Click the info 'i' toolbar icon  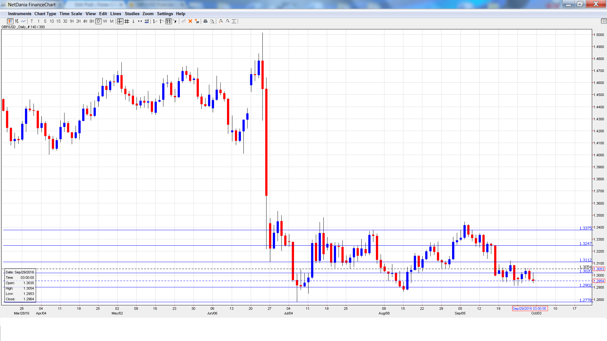click(133, 21)
